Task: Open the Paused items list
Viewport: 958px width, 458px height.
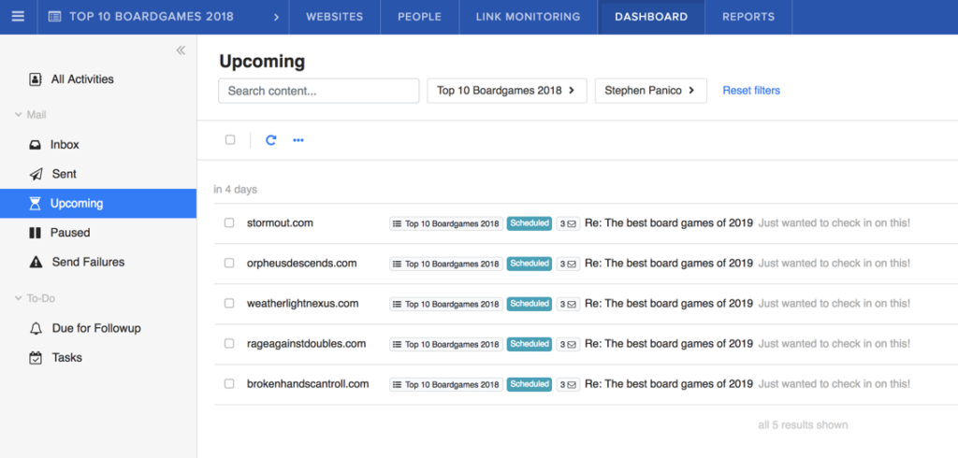Action: 70,233
